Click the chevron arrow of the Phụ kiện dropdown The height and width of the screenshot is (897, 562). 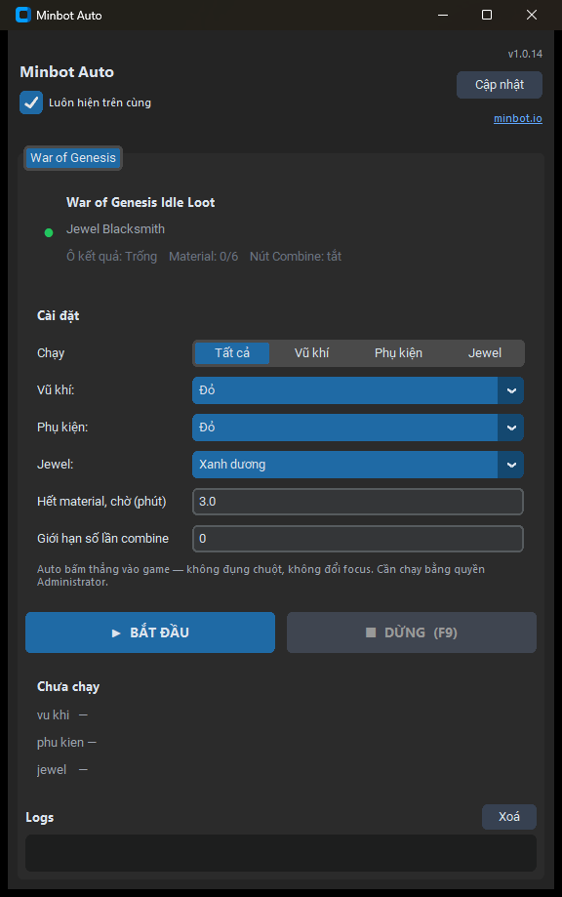pyautogui.click(x=511, y=428)
